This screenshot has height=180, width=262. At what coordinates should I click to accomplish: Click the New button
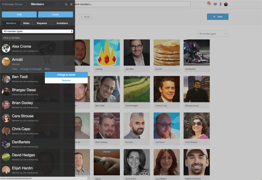pos(218,17)
